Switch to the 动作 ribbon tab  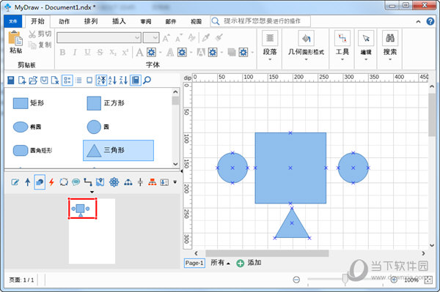pyautogui.click(x=65, y=21)
